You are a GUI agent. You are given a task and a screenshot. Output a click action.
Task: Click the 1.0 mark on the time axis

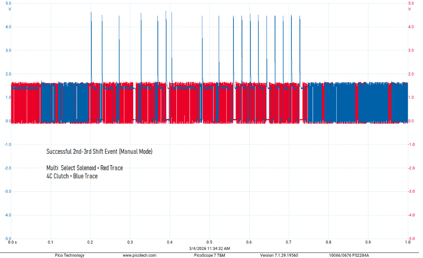pos(408,242)
